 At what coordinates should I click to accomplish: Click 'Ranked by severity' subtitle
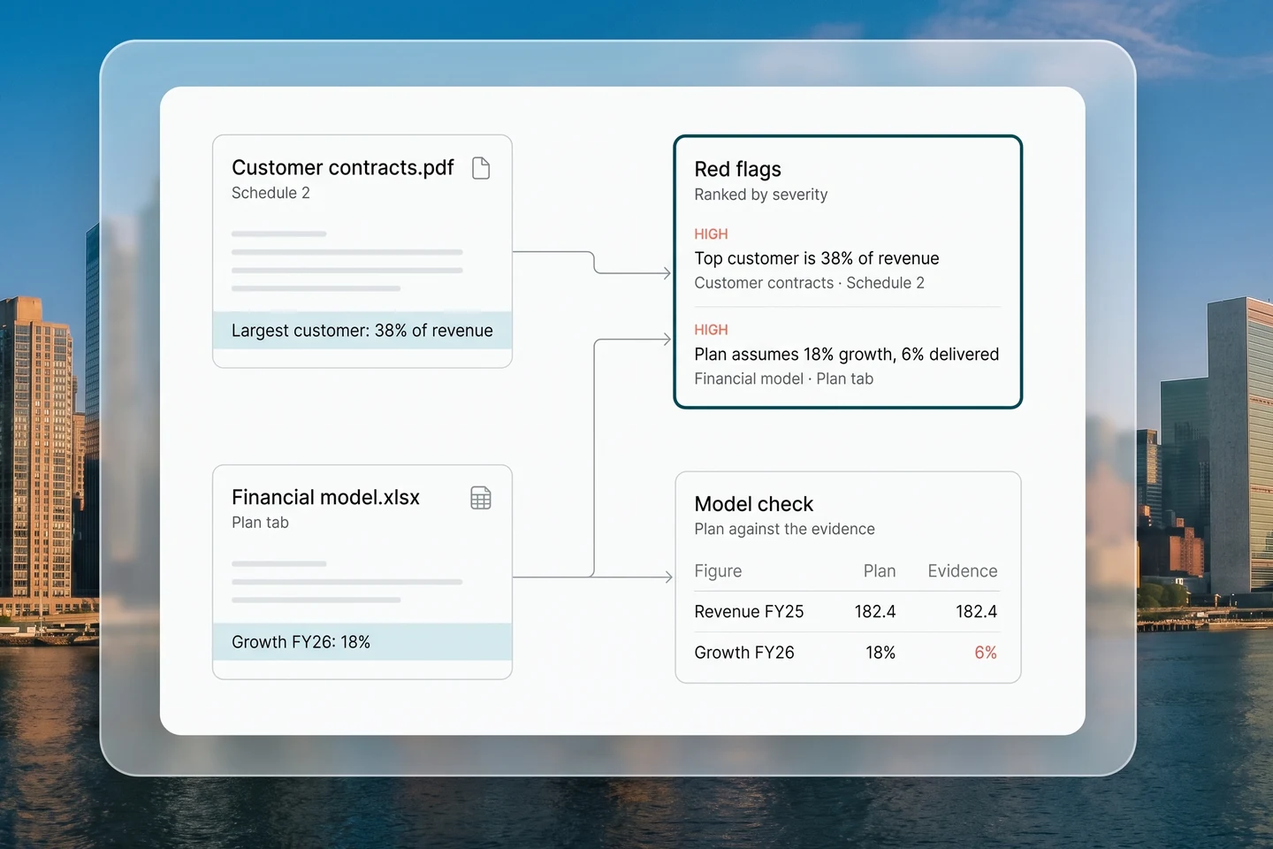coord(761,195)
